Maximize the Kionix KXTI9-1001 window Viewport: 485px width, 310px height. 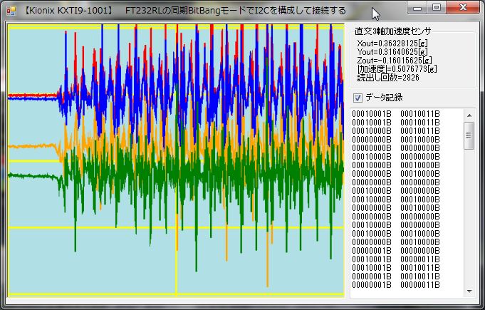437,7
